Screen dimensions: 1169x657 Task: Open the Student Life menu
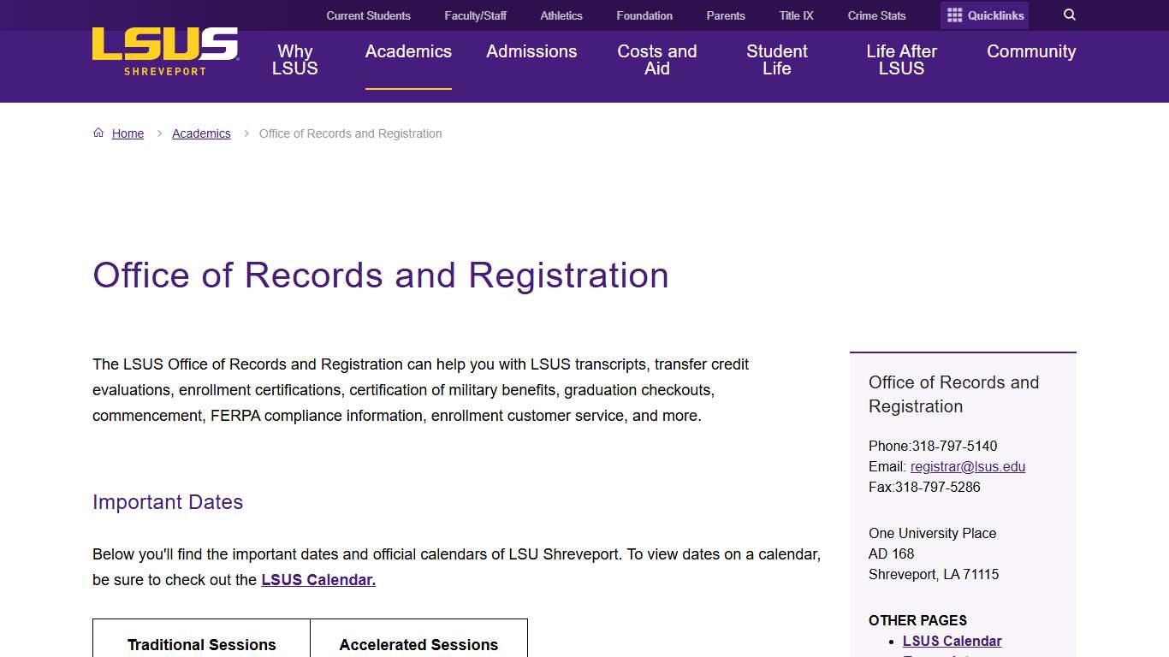[776, 60]
